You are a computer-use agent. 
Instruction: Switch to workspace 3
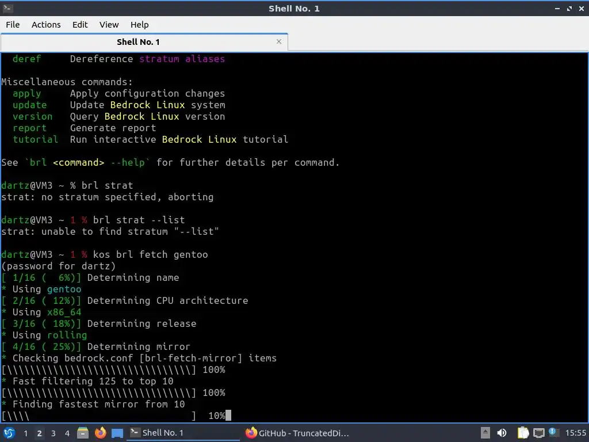coord(53,433)
